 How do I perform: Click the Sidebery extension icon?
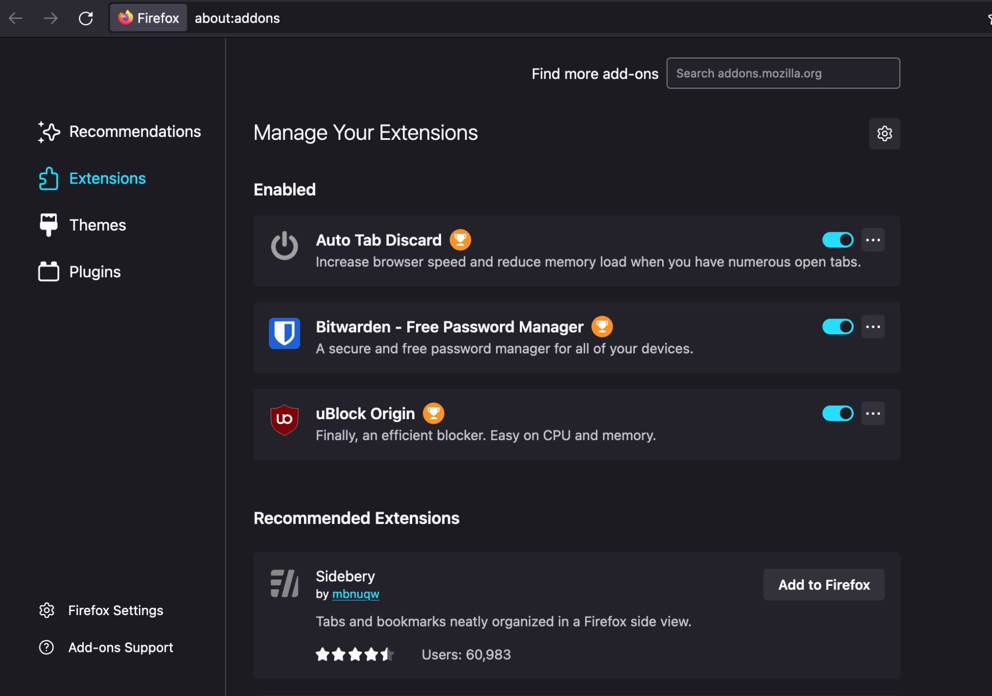click(284, 583)
